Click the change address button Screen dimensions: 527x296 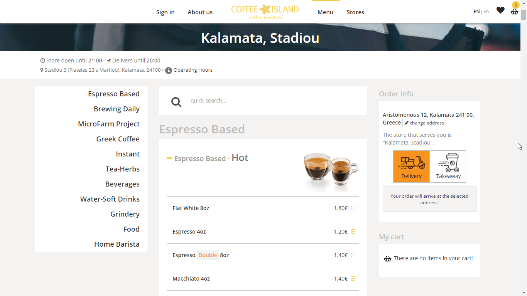pos(424,123)
